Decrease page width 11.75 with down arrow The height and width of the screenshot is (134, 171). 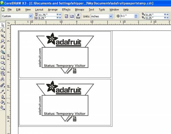click(58, 15)
